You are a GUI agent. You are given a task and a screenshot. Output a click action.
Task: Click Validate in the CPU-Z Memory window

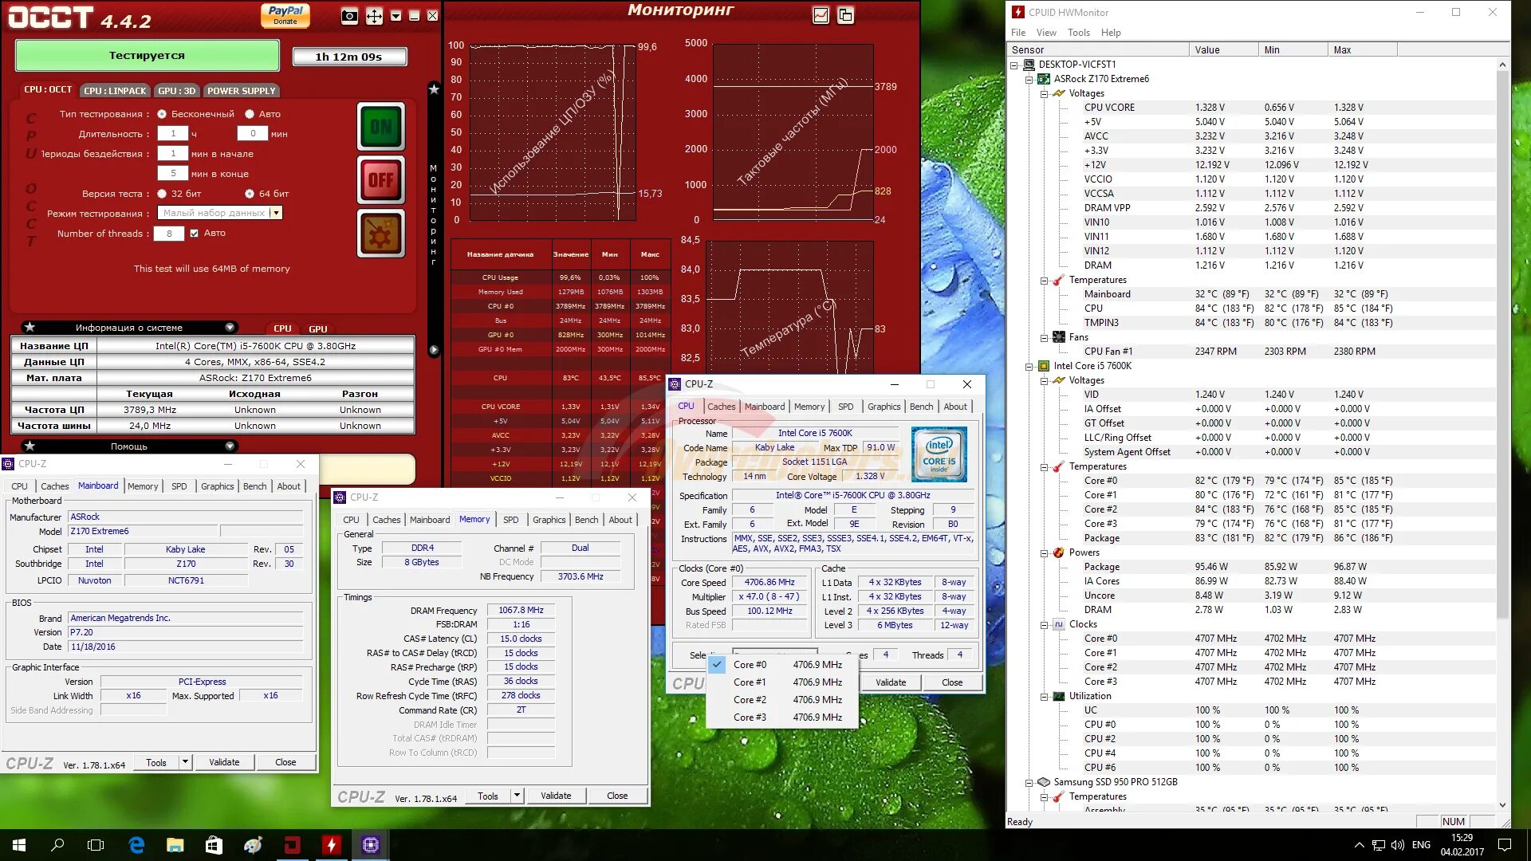point(555,796)
